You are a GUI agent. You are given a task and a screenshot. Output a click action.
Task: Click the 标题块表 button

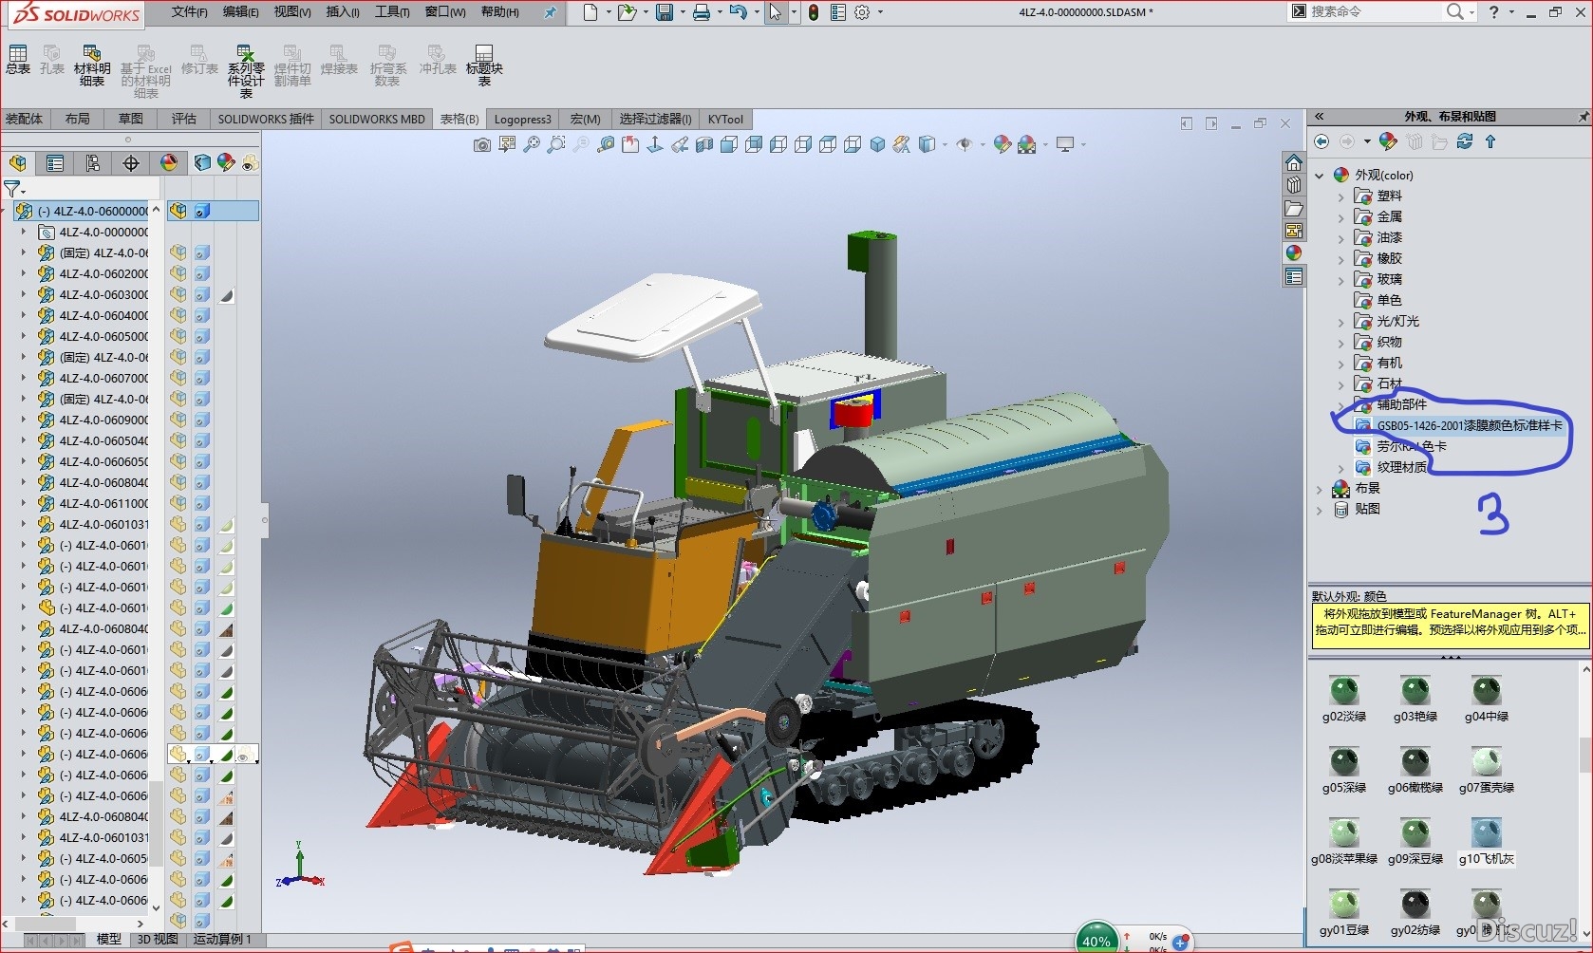pos(484,65)
